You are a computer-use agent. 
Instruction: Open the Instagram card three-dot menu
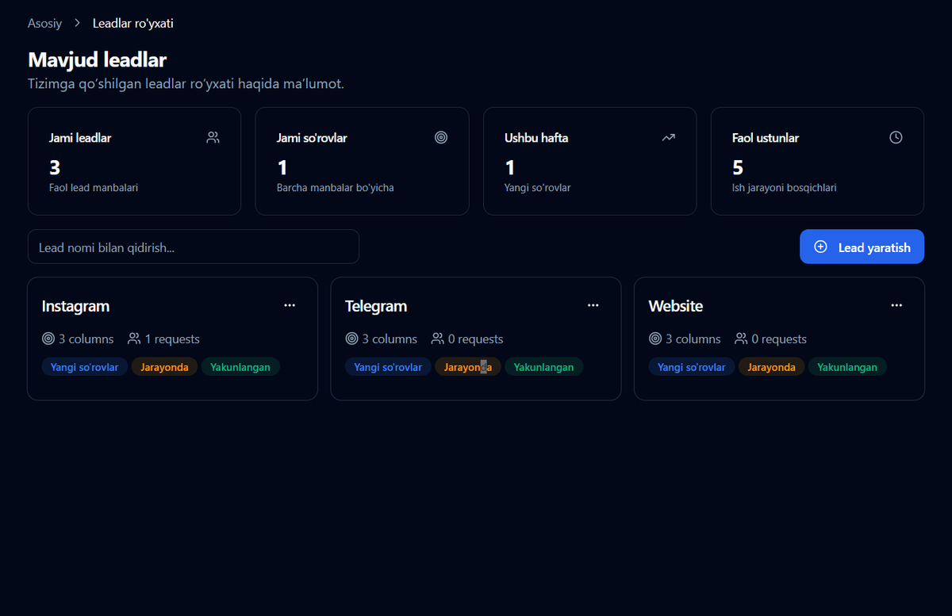tap(290, 305)
